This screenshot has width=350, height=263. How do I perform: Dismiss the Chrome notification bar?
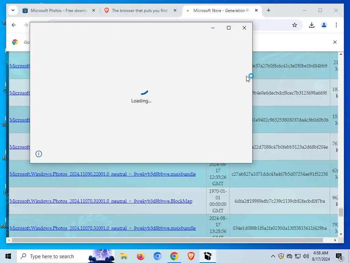pyautogui.click(x=335, y=42)
